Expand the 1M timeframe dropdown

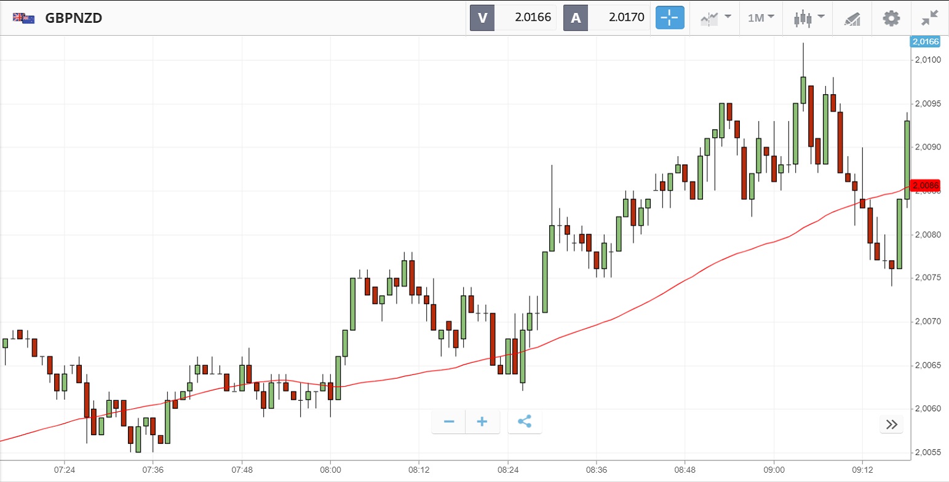tap(761, 18)
